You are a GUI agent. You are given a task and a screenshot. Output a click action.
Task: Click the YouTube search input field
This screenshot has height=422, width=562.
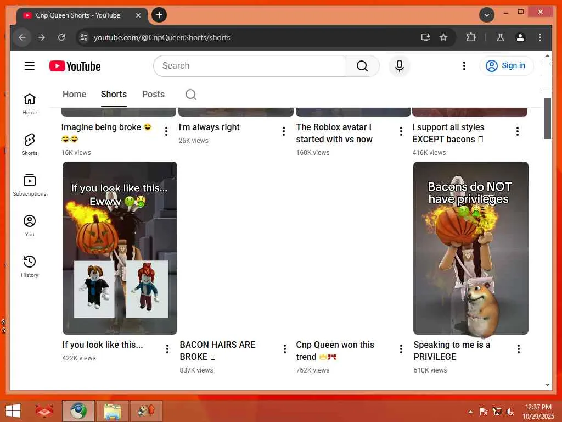249,66
